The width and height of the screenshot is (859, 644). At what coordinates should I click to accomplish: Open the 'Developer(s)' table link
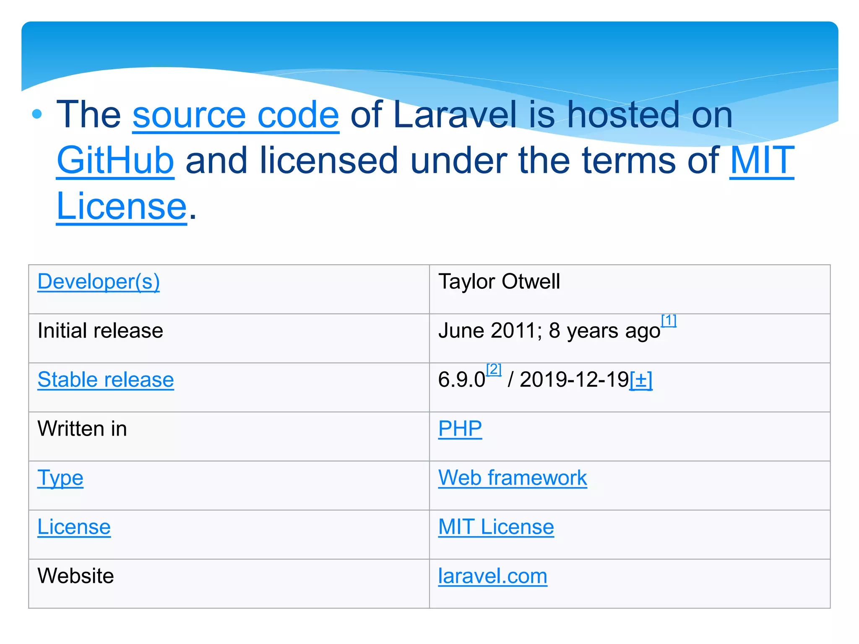tap(99, 282)
